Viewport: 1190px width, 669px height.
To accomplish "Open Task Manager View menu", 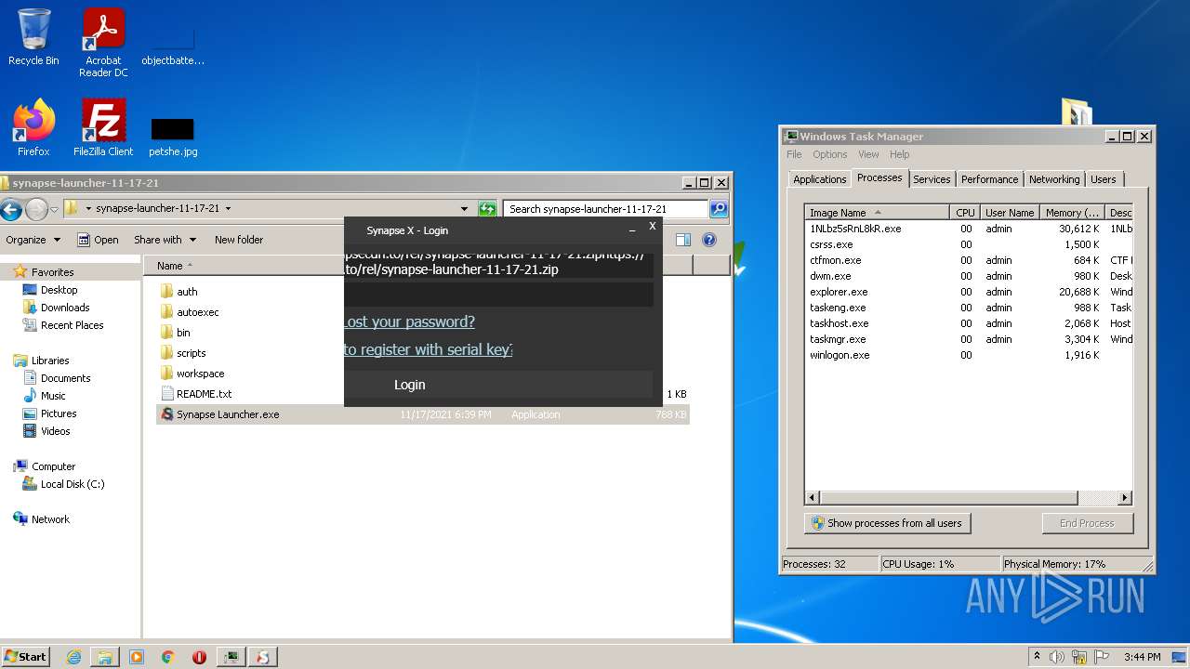I will 868,154.
